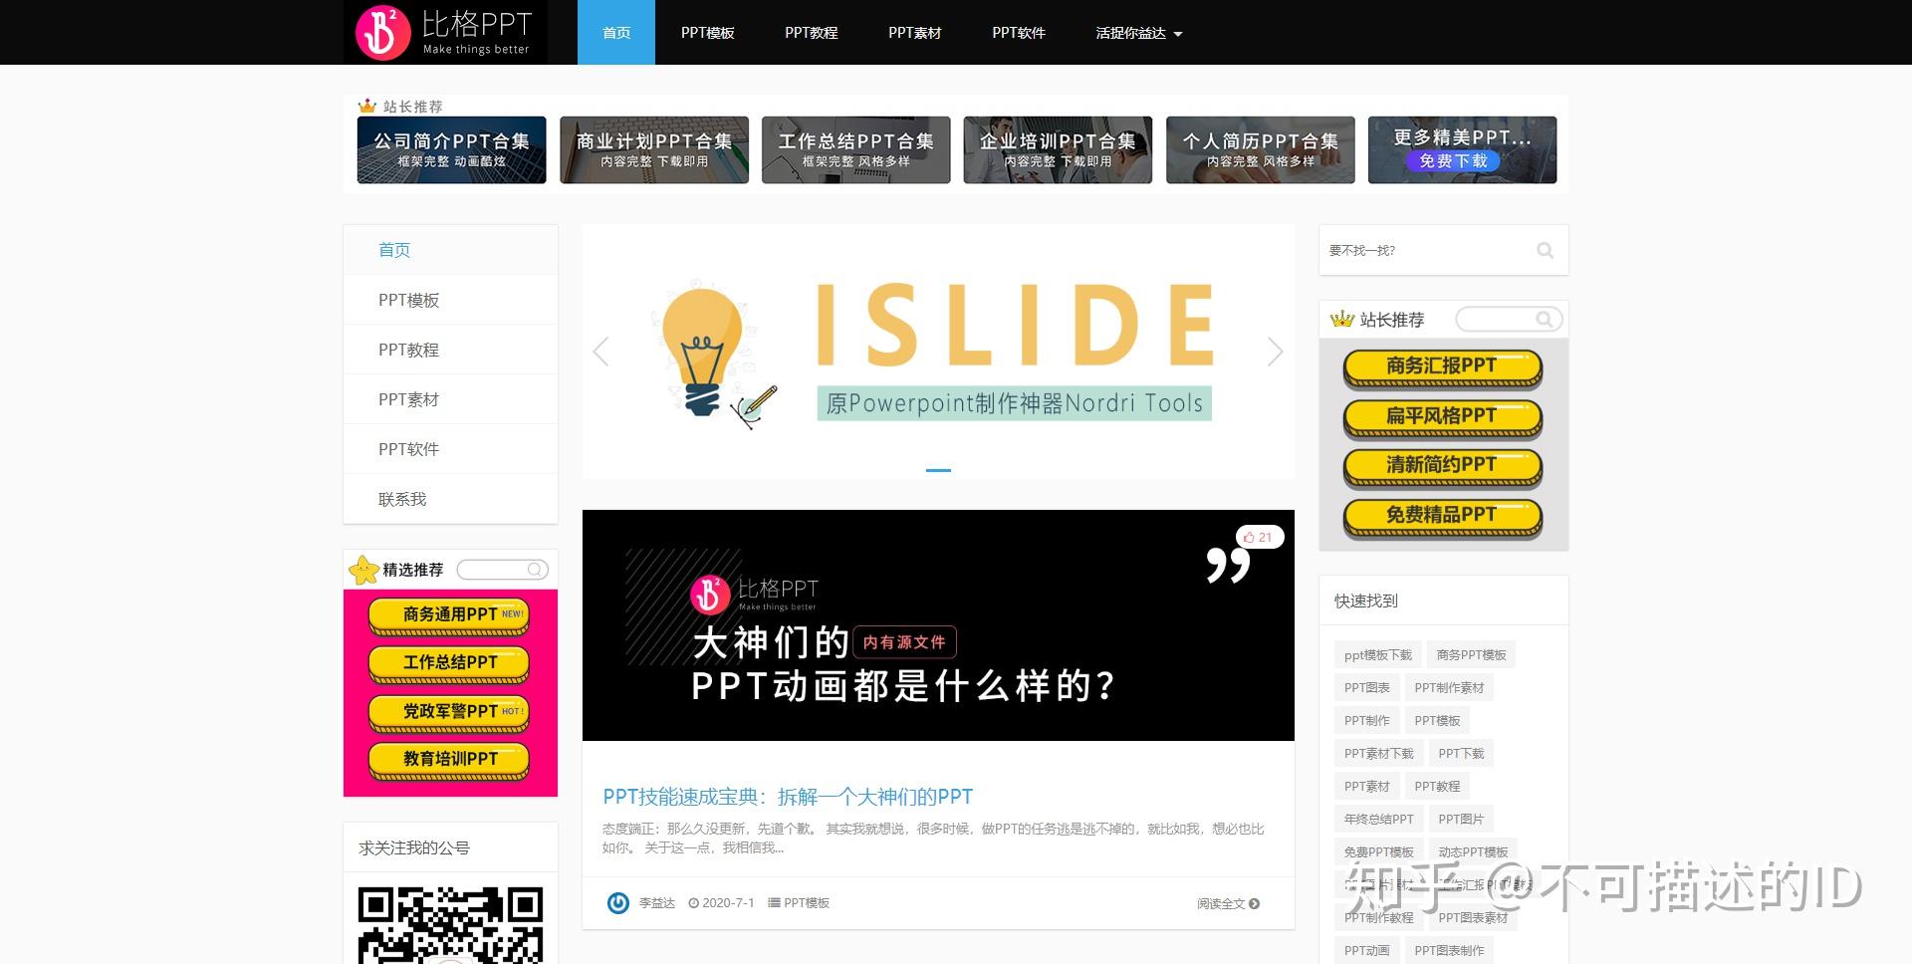Click the 比格PPT logo in the header
The width and height of the screenshot is (1912, 964).
(445, 33)
